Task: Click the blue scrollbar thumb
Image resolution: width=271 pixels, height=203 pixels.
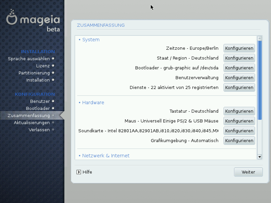Action: click(259, 80)
